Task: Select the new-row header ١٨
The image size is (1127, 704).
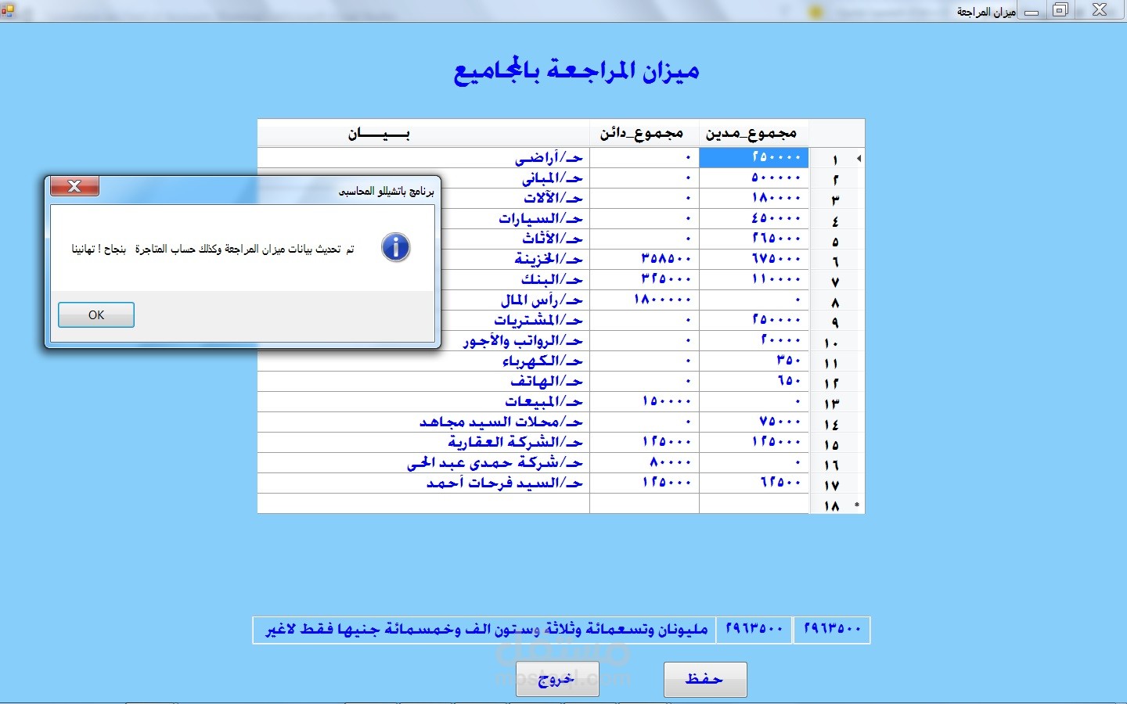Action: click(x=837, y=504)
